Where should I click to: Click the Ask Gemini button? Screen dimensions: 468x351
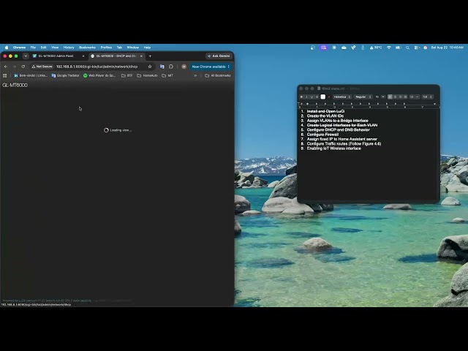click(x=219, y=56)
